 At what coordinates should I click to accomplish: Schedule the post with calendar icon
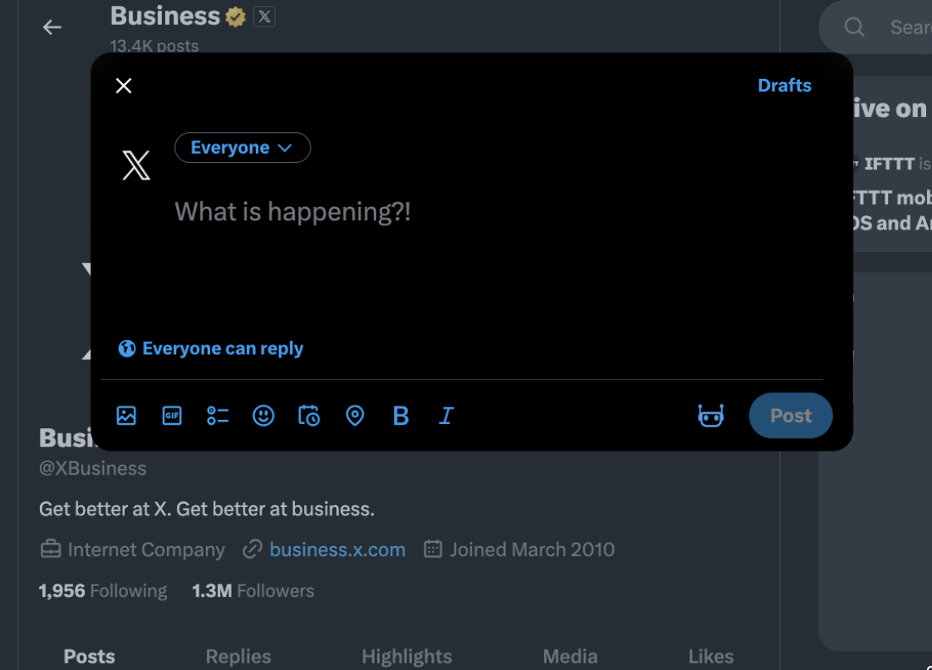point(309,416)
